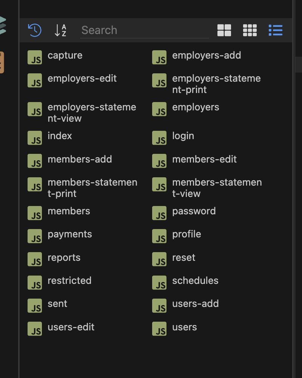Open the index file
Viewport: 302px width, 378px height.
tap(60, 135)
